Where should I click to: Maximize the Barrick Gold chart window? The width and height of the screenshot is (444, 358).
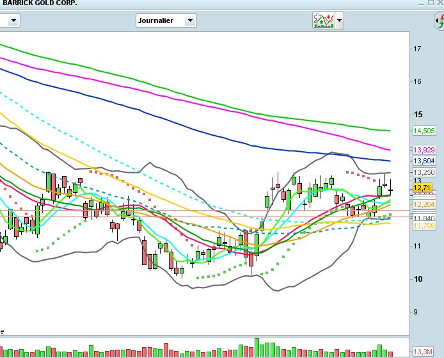(431, 3)
